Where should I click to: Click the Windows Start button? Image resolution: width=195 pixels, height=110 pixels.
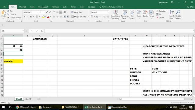coord(3,107)
